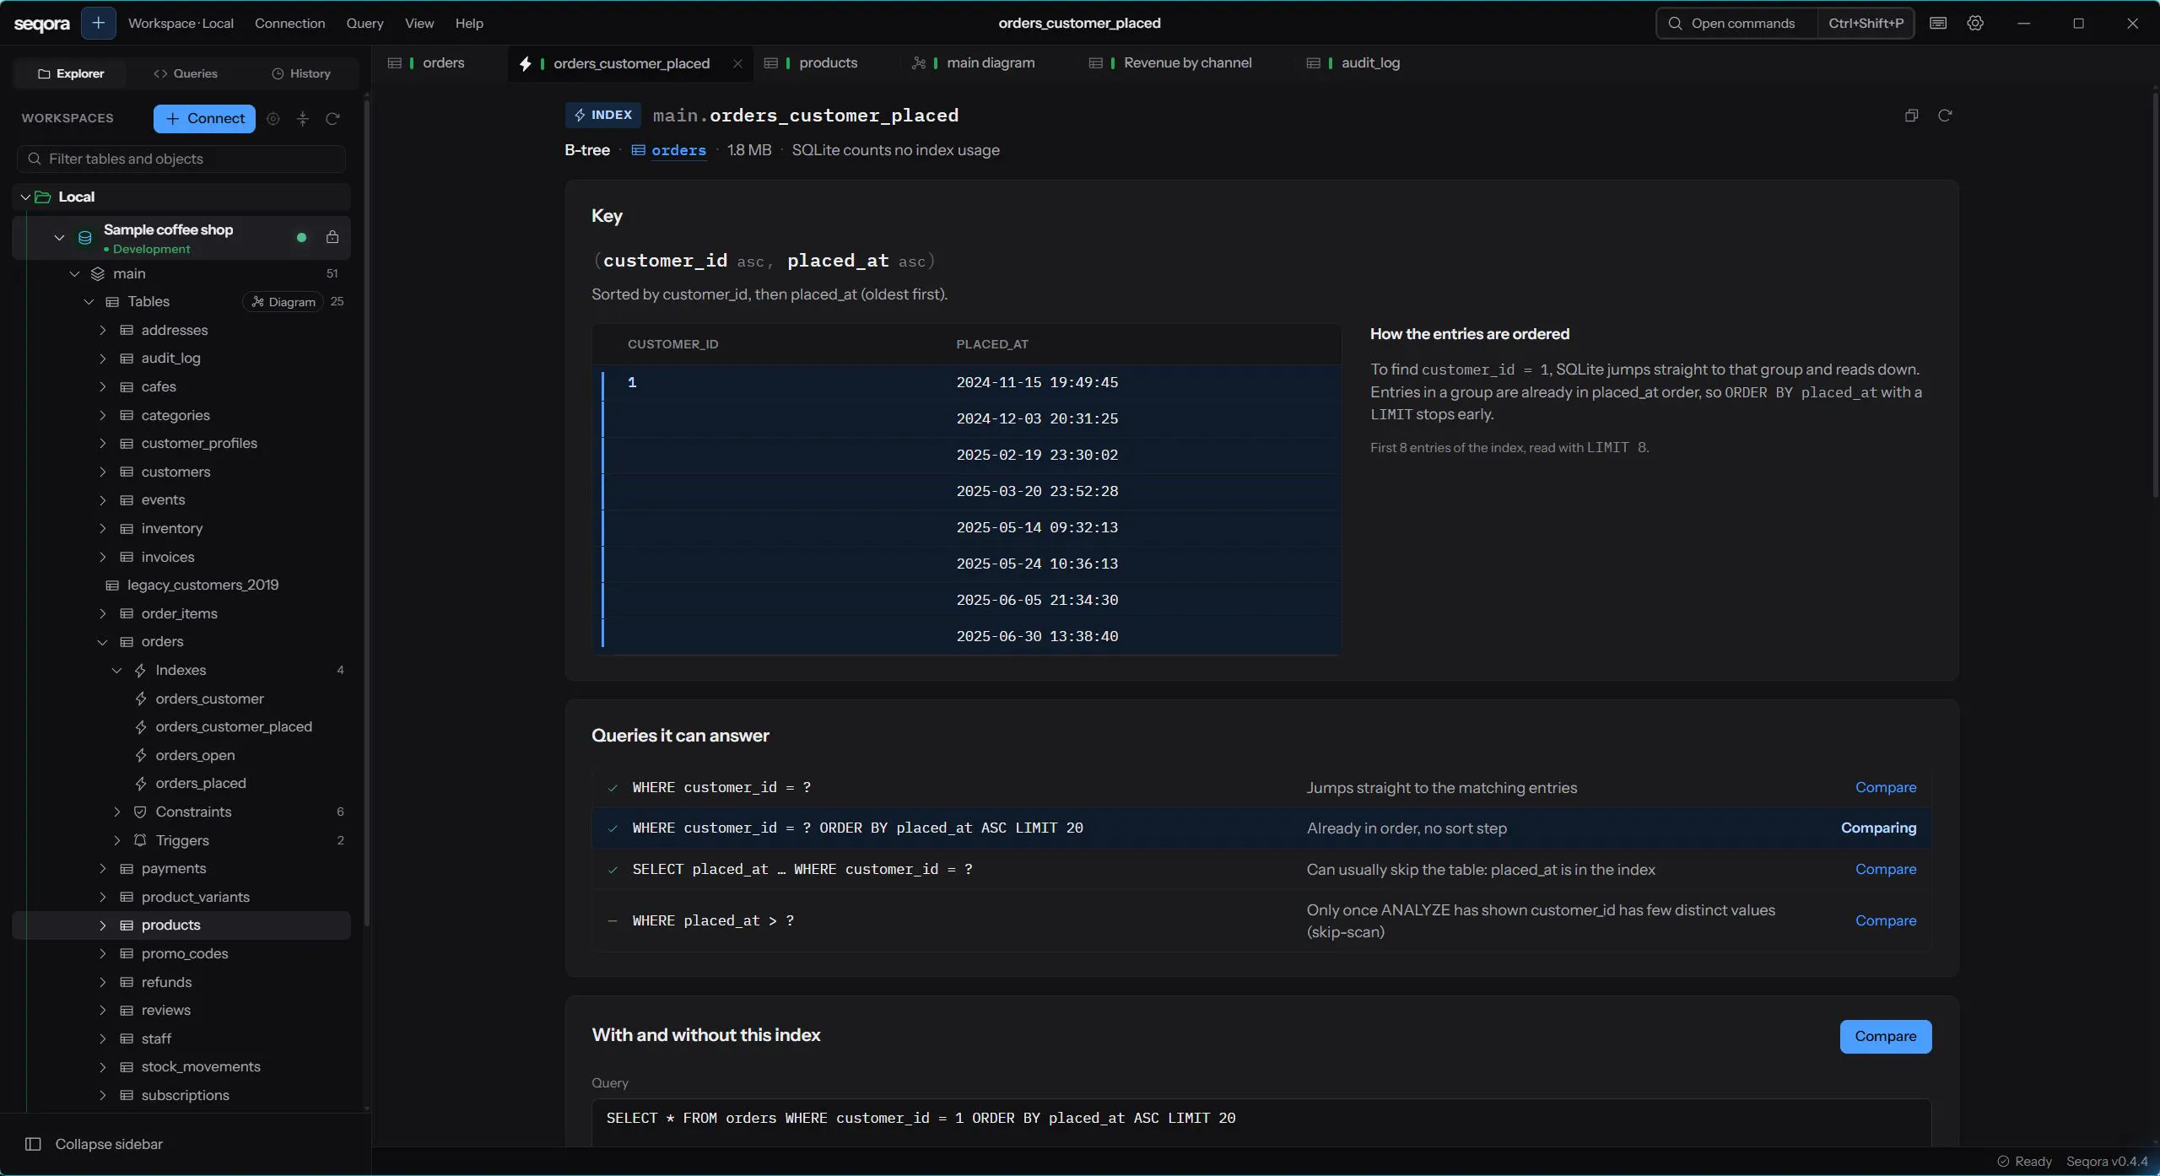Click the green connection status dot on Sample coffee shop

(301, 237)
